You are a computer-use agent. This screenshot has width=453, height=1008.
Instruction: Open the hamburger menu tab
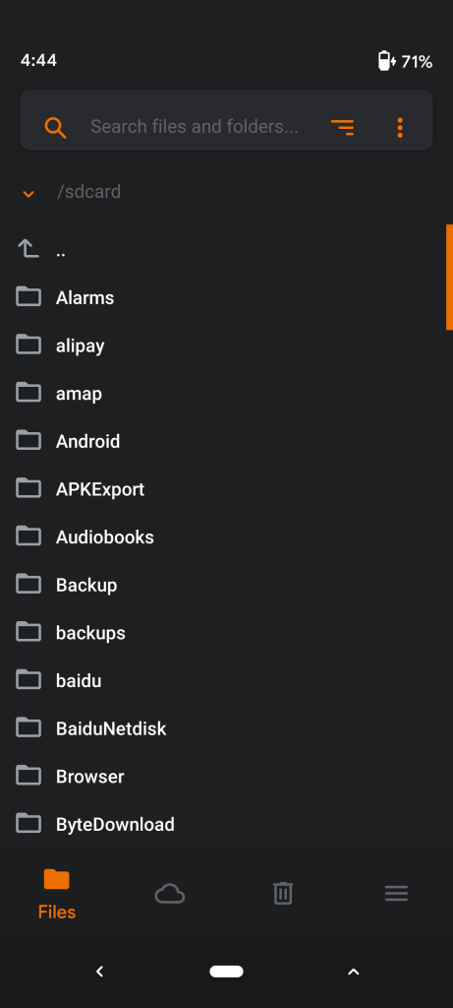tap(396, 894)
